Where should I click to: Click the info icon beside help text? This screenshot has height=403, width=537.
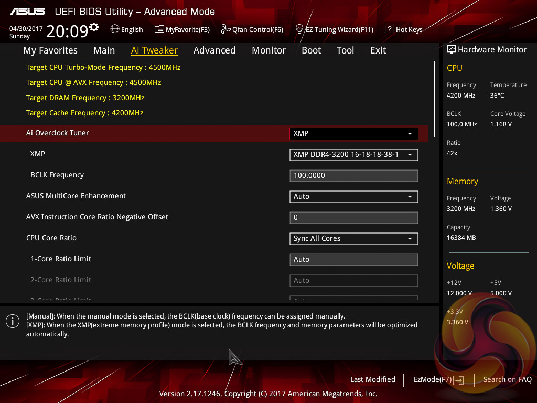[x=13, y=321]
